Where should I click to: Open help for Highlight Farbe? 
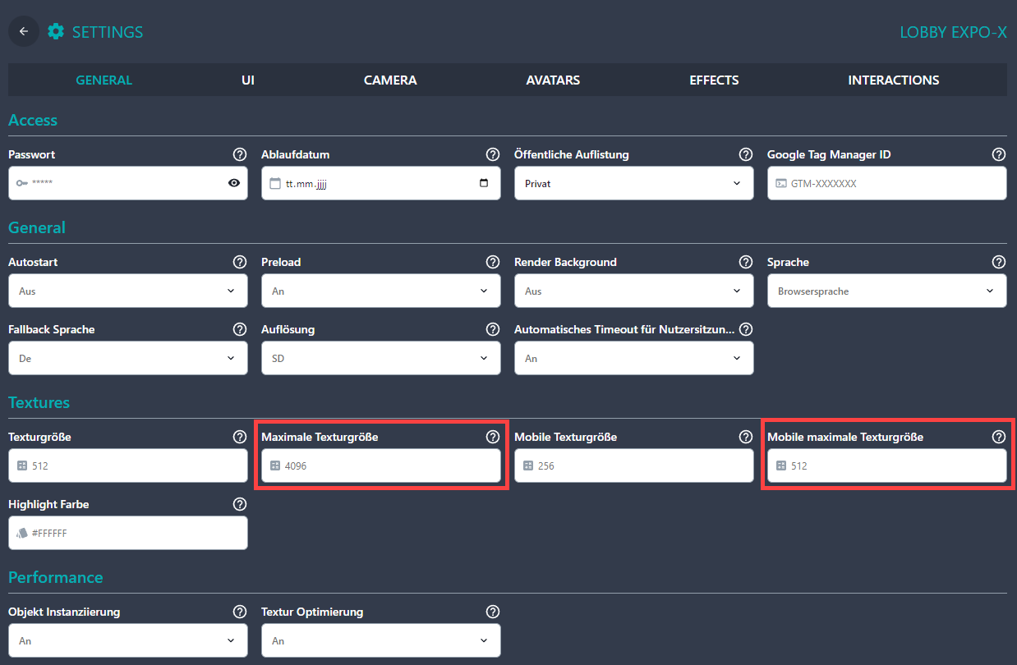[x=239, y=504]
